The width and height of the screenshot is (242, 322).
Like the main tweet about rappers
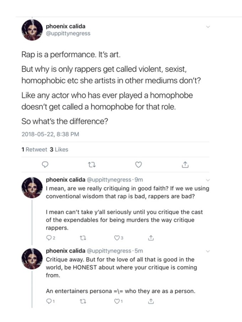[x=138, y=165]
